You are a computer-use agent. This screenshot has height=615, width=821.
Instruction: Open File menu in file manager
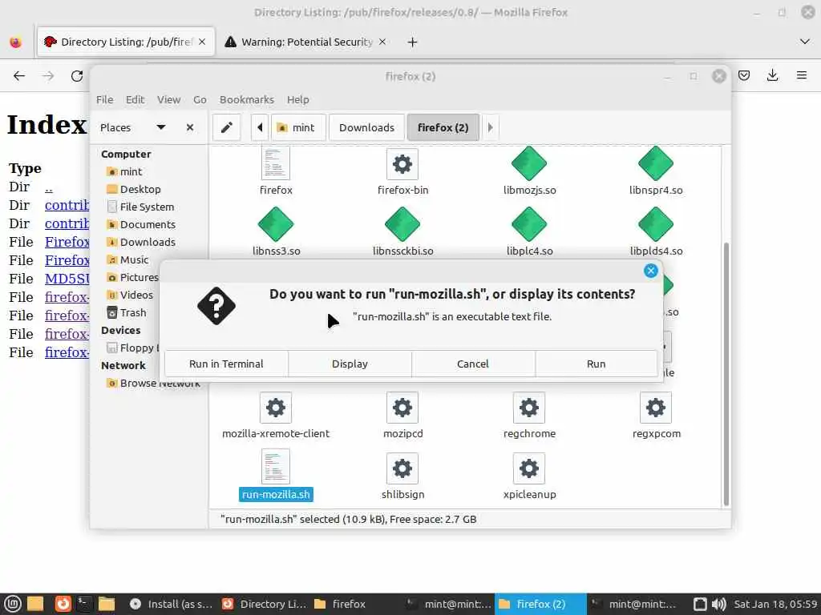click(x=104, y=99)
